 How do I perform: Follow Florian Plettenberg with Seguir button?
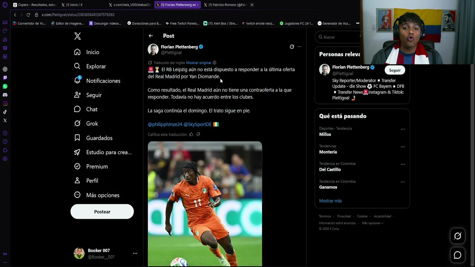tap(395, 70)
